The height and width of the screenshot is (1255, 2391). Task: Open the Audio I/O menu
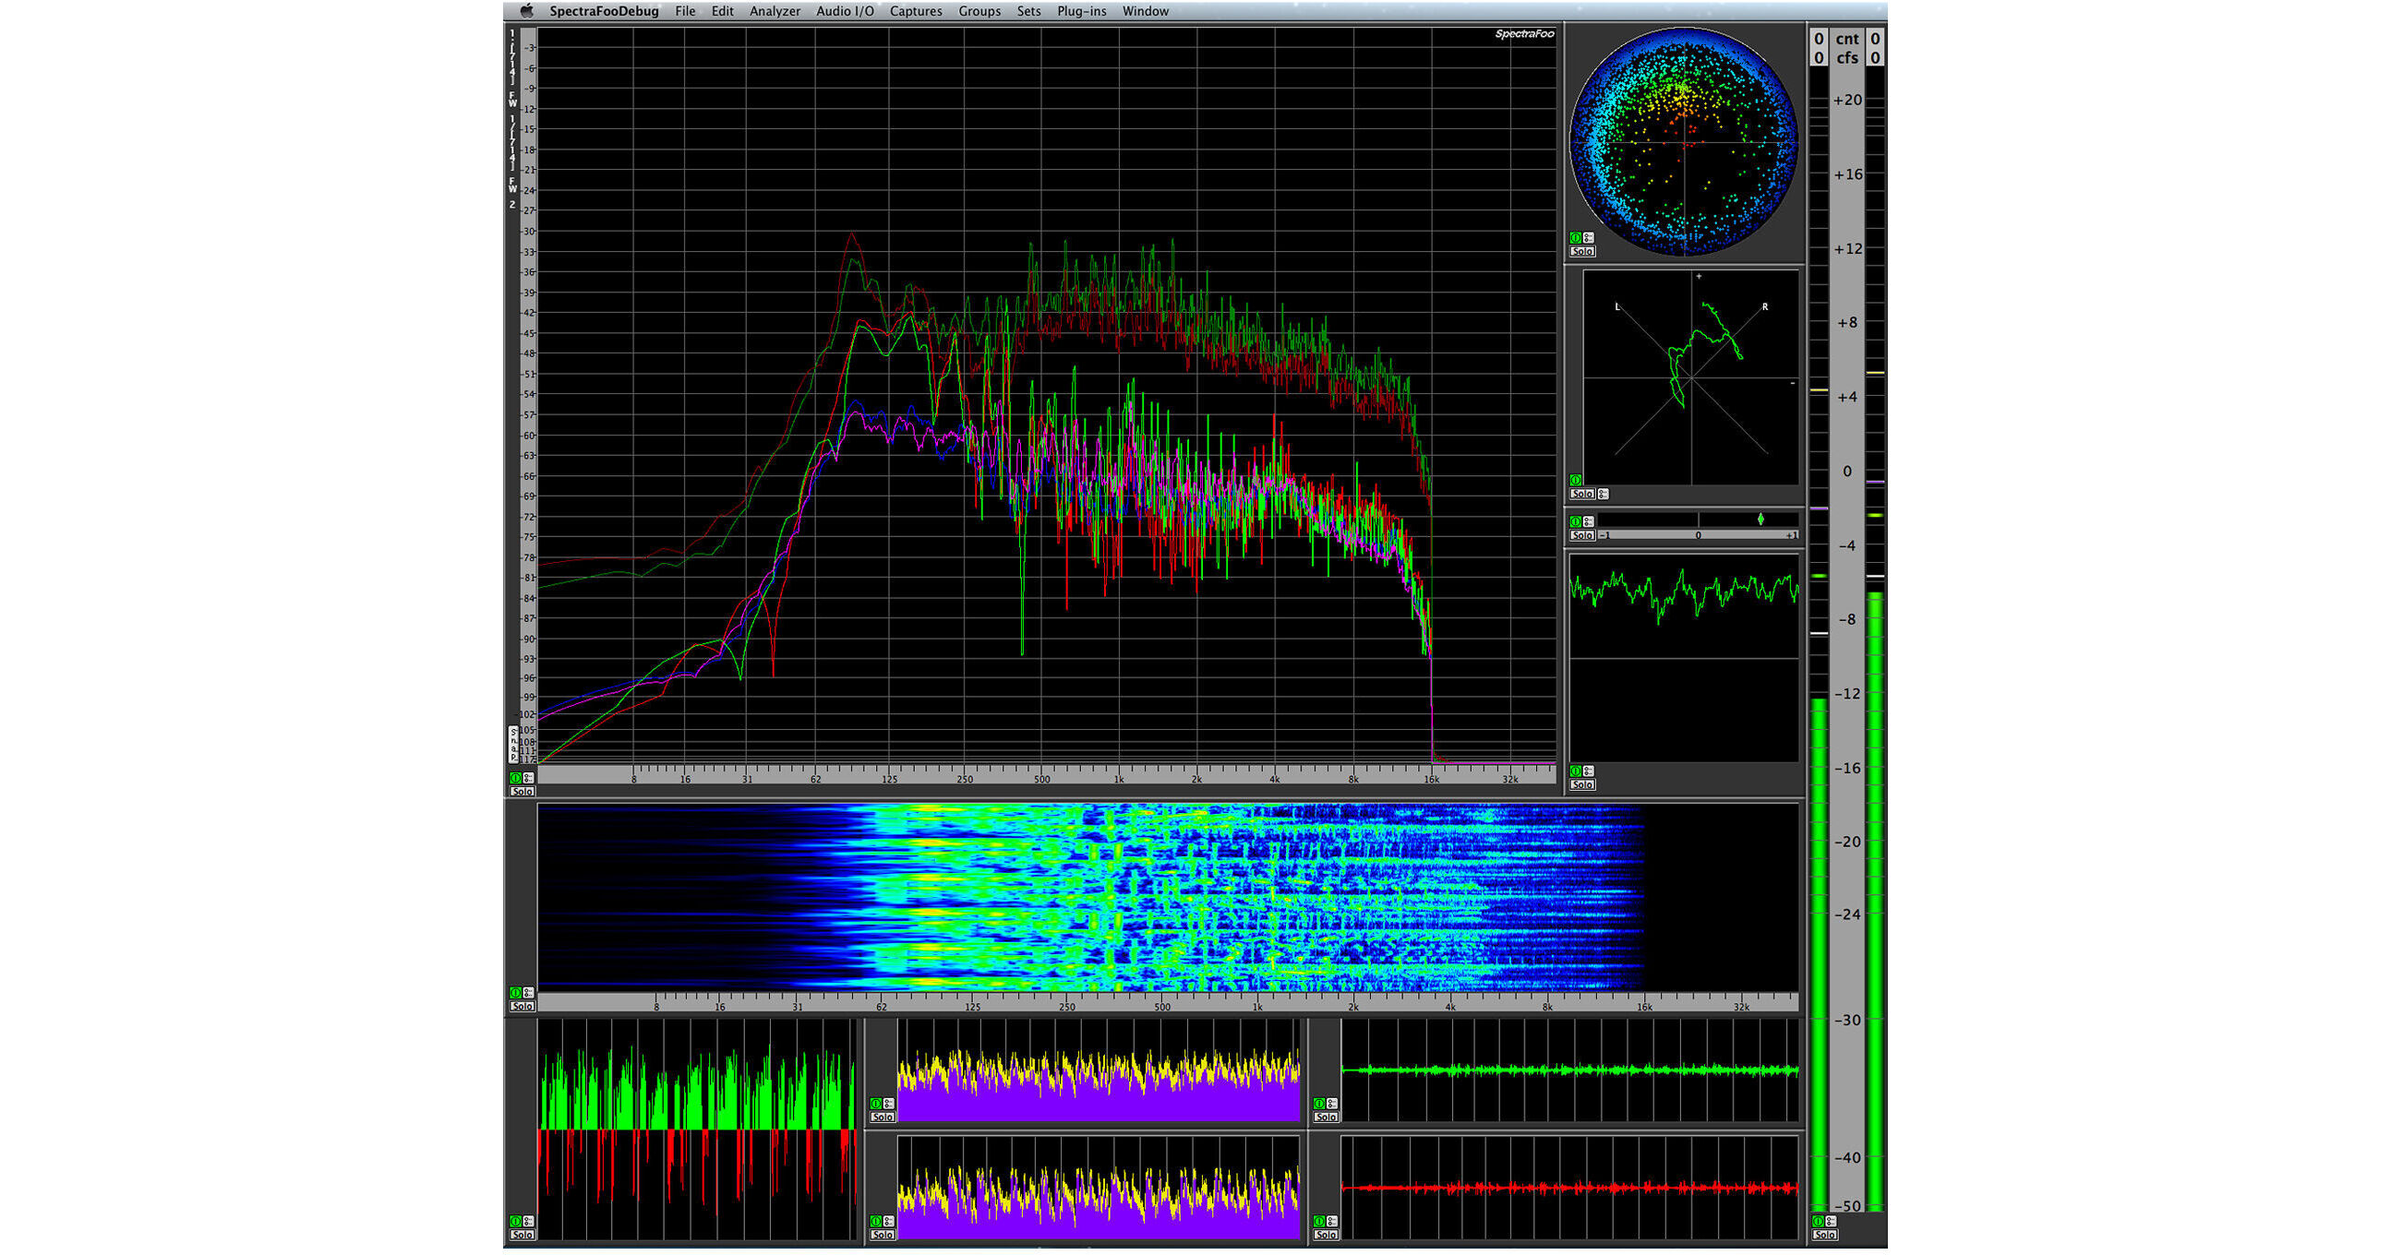click(x=845, y=11)
